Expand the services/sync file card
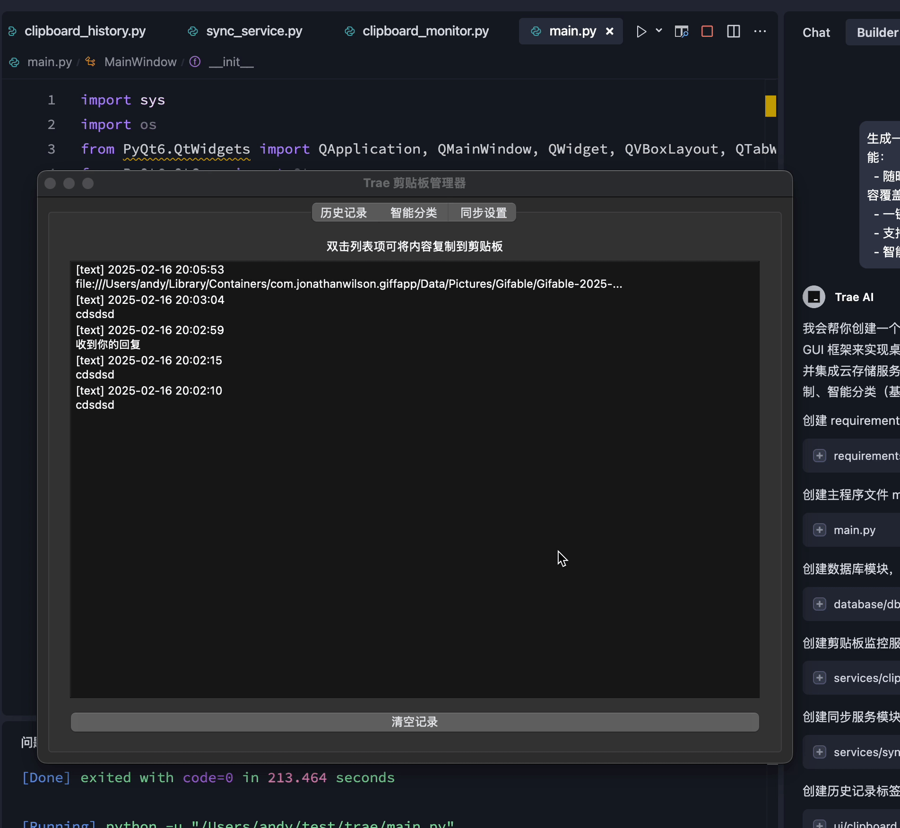 pyautogui.click(x=820, y=752)
